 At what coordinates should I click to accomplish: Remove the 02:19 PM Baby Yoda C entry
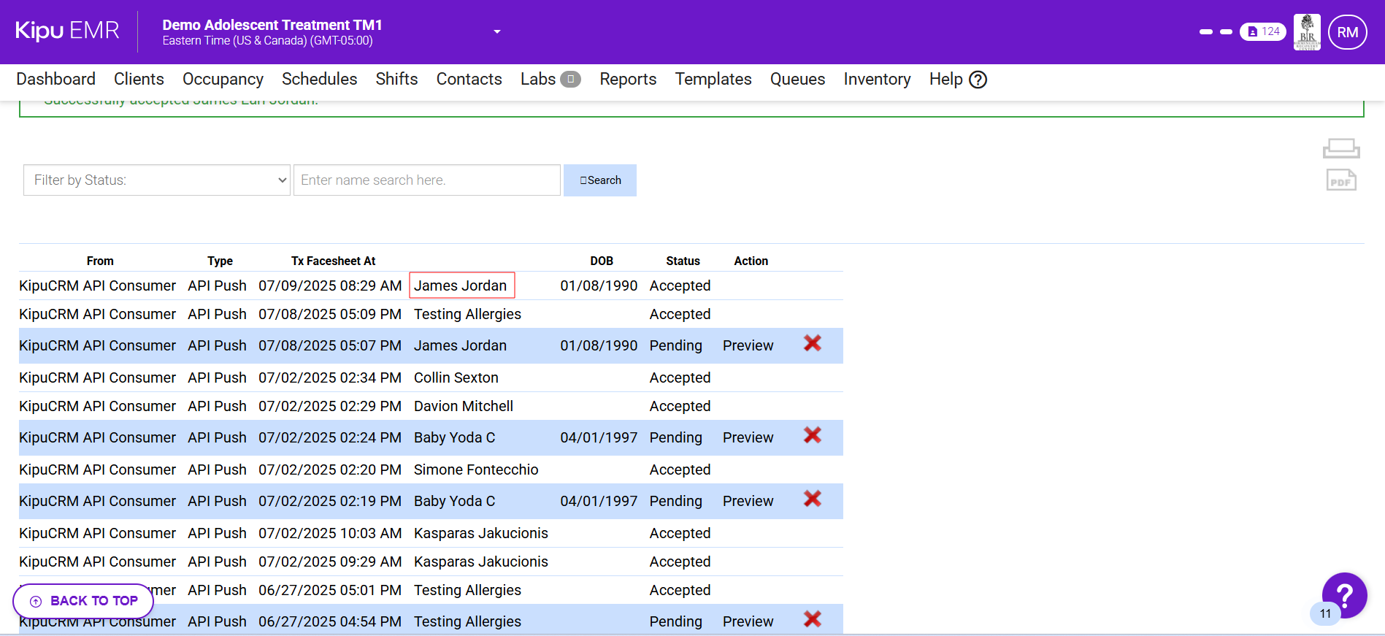tap(812, 499)
